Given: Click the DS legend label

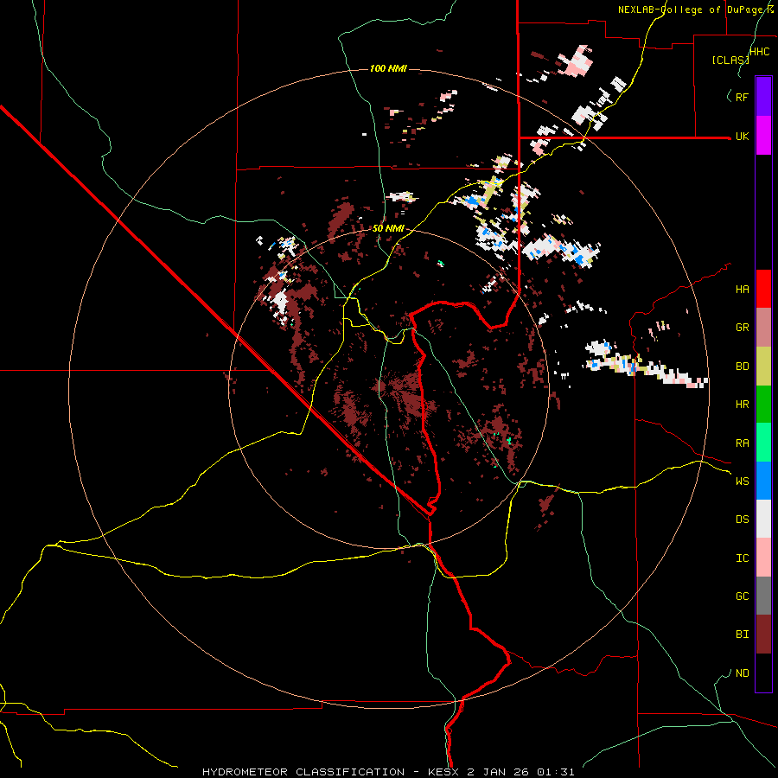Looking at the screenshot, I should click(742, 520).
